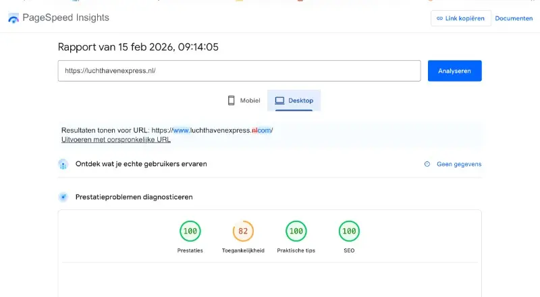Click the mobile phone icon
The width and height of the screenshot is (540, 297).
coord(231,101)
